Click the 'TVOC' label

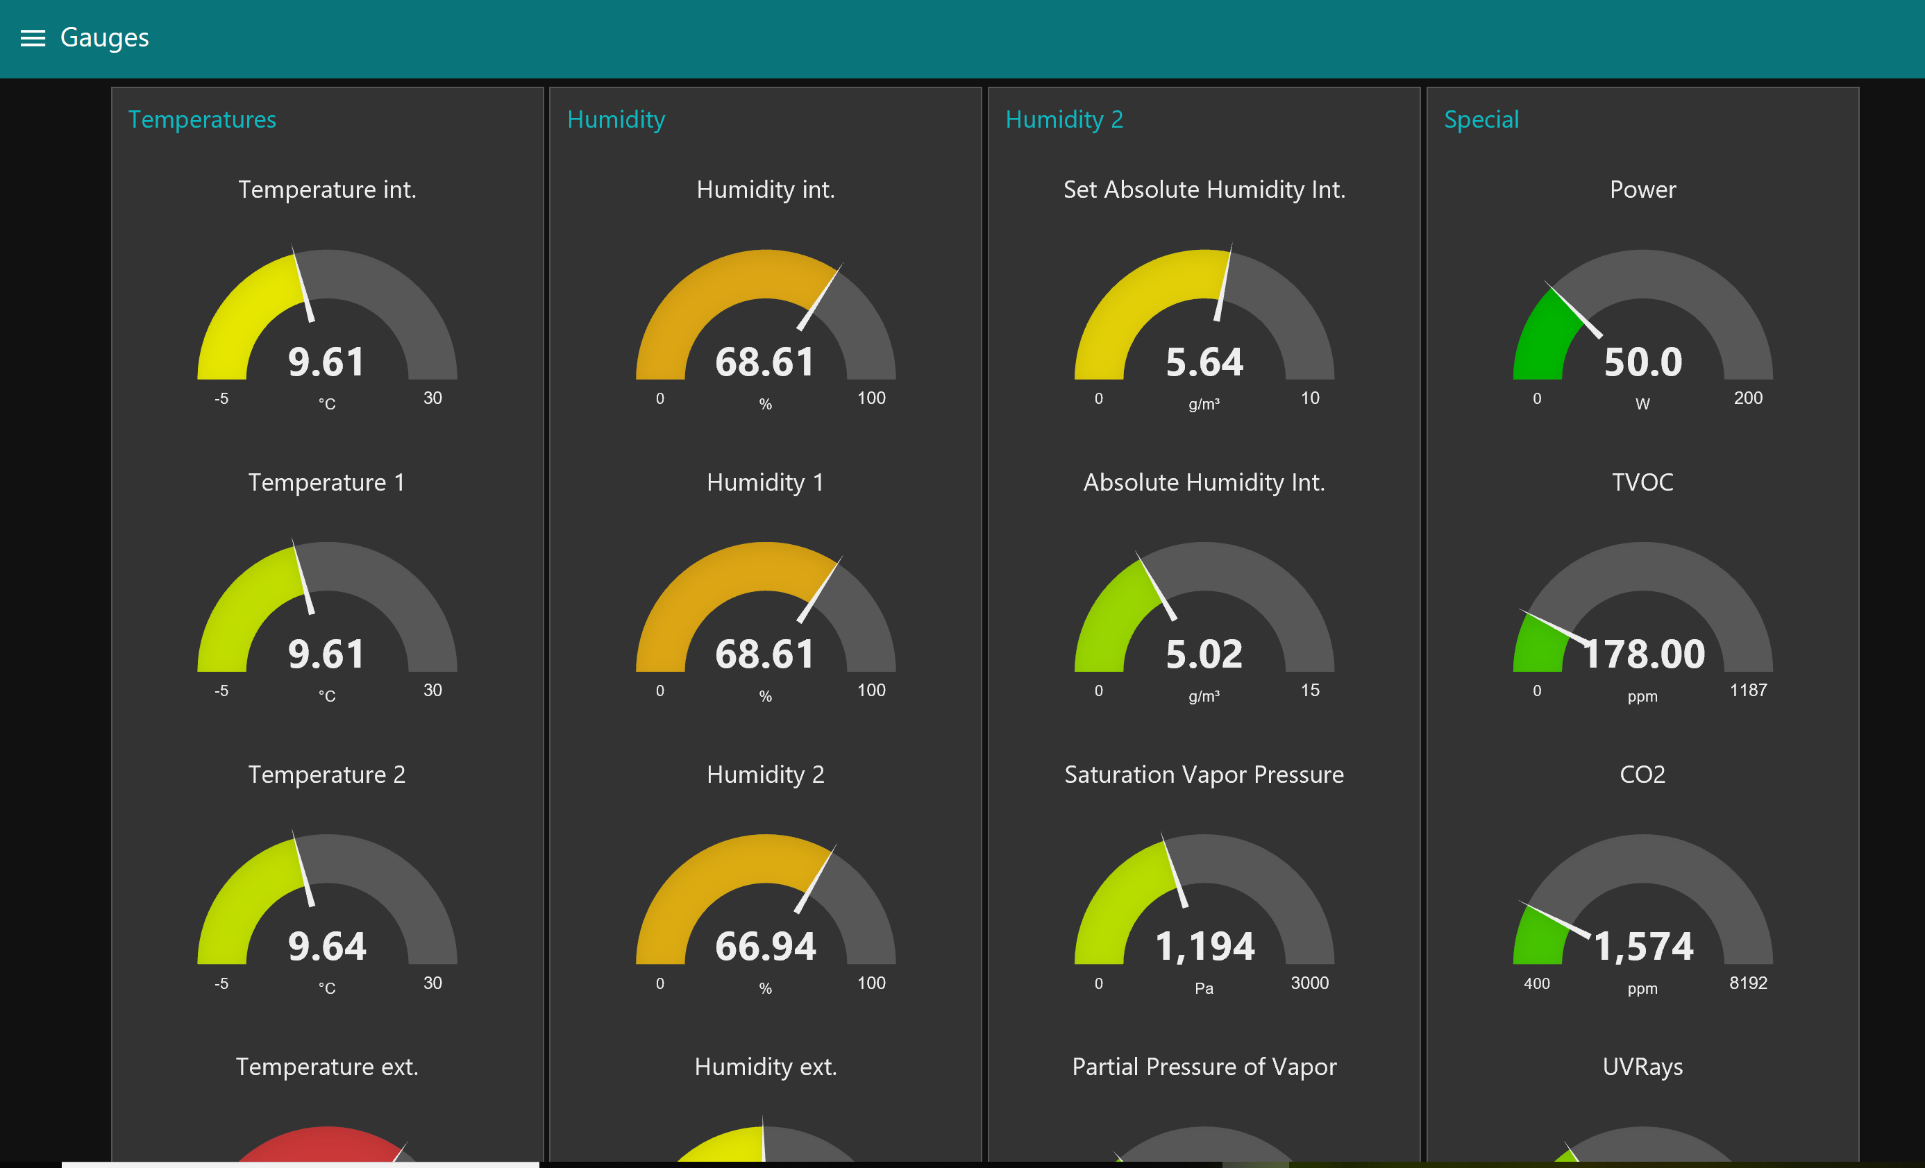1643,483
